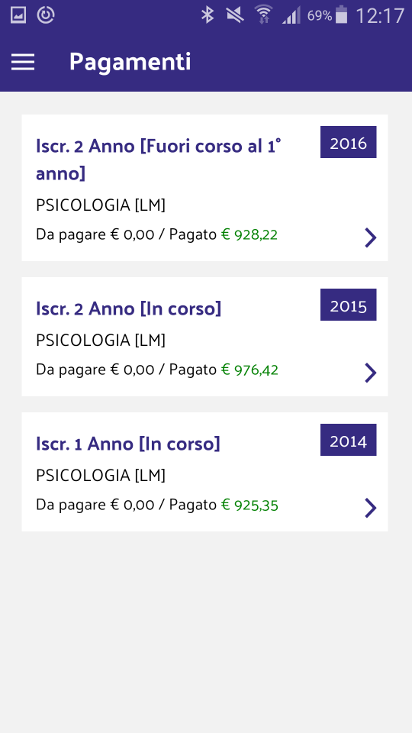Tap the muted sound status icon

[235, 15]
